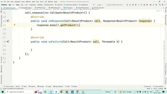
Task: Click onCreate in the breadcrumb bar
Action: [x=58, y=5]
